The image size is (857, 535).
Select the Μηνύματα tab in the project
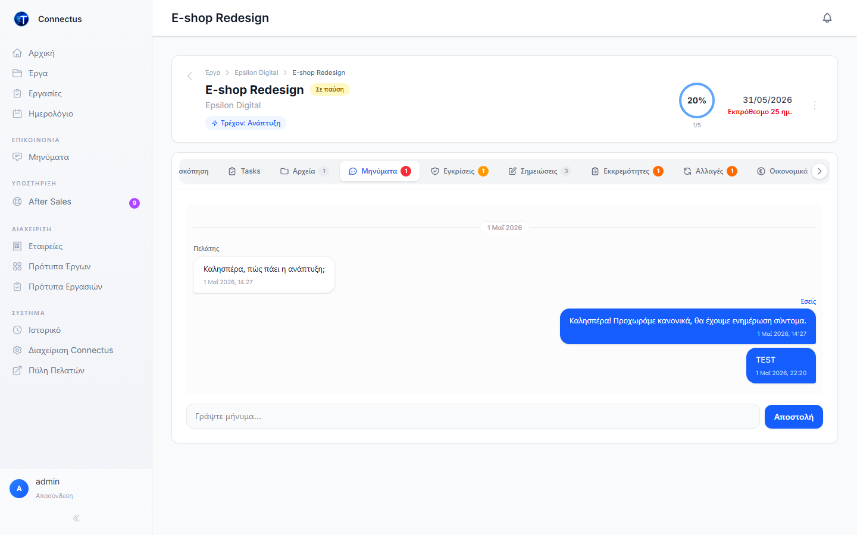[x=380, y=171]
